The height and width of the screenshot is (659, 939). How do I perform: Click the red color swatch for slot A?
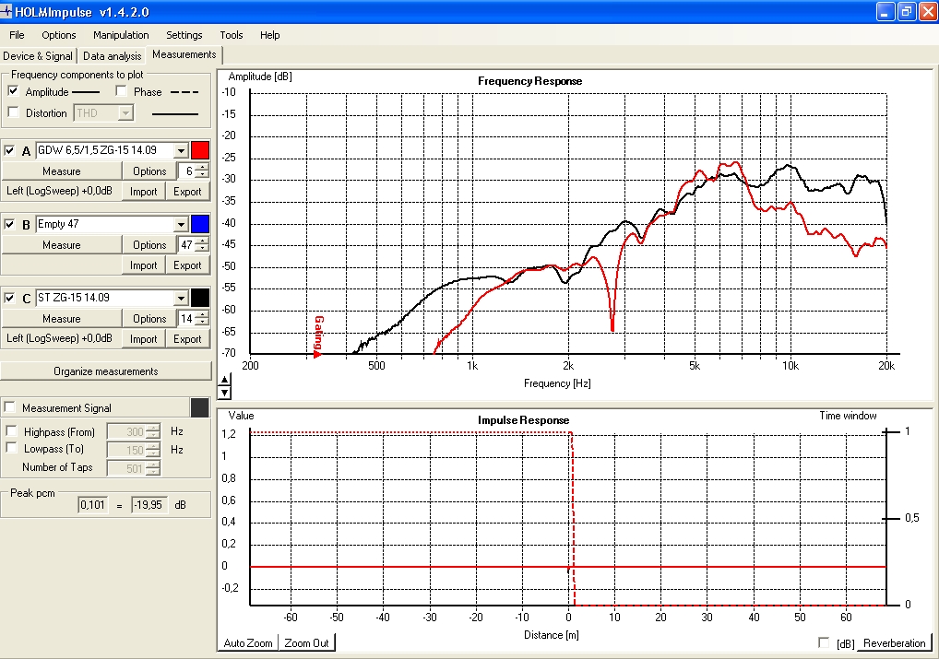[x=200, y=150]
